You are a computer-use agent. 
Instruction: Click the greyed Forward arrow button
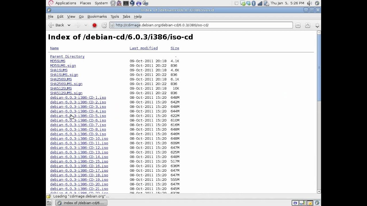(77, 25)
